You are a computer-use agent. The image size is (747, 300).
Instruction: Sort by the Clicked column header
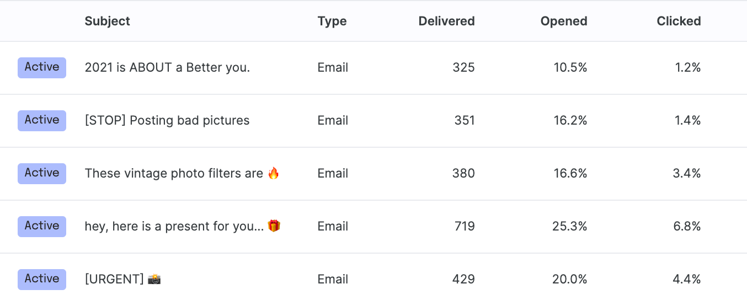click(x=679, y=21)
